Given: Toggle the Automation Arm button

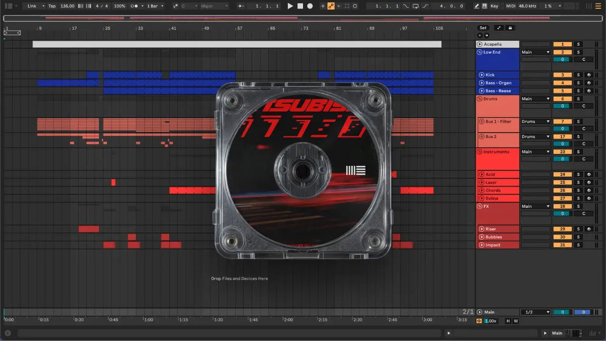Looking at the screenshot, I should (x=331, y=6).
